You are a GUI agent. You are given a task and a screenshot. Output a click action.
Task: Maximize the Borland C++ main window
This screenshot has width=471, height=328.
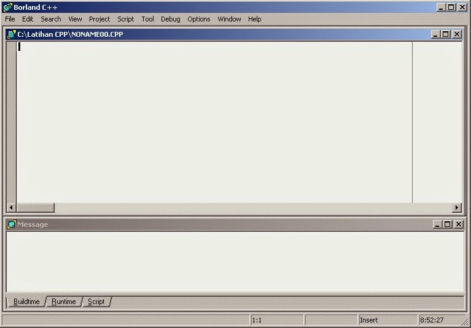[451, 7]
